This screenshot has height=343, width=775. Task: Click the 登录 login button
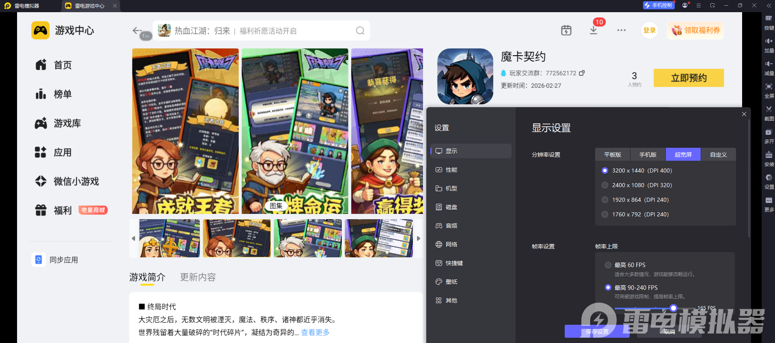click(x=650, y=30)
